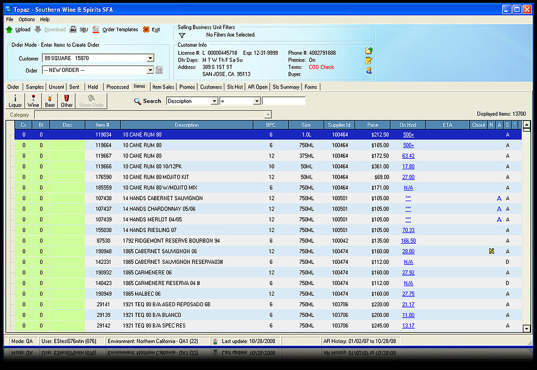Viewport: 537px width, 370px height.
Task: Switch to the Samples tab
Action: pos(35,87)
